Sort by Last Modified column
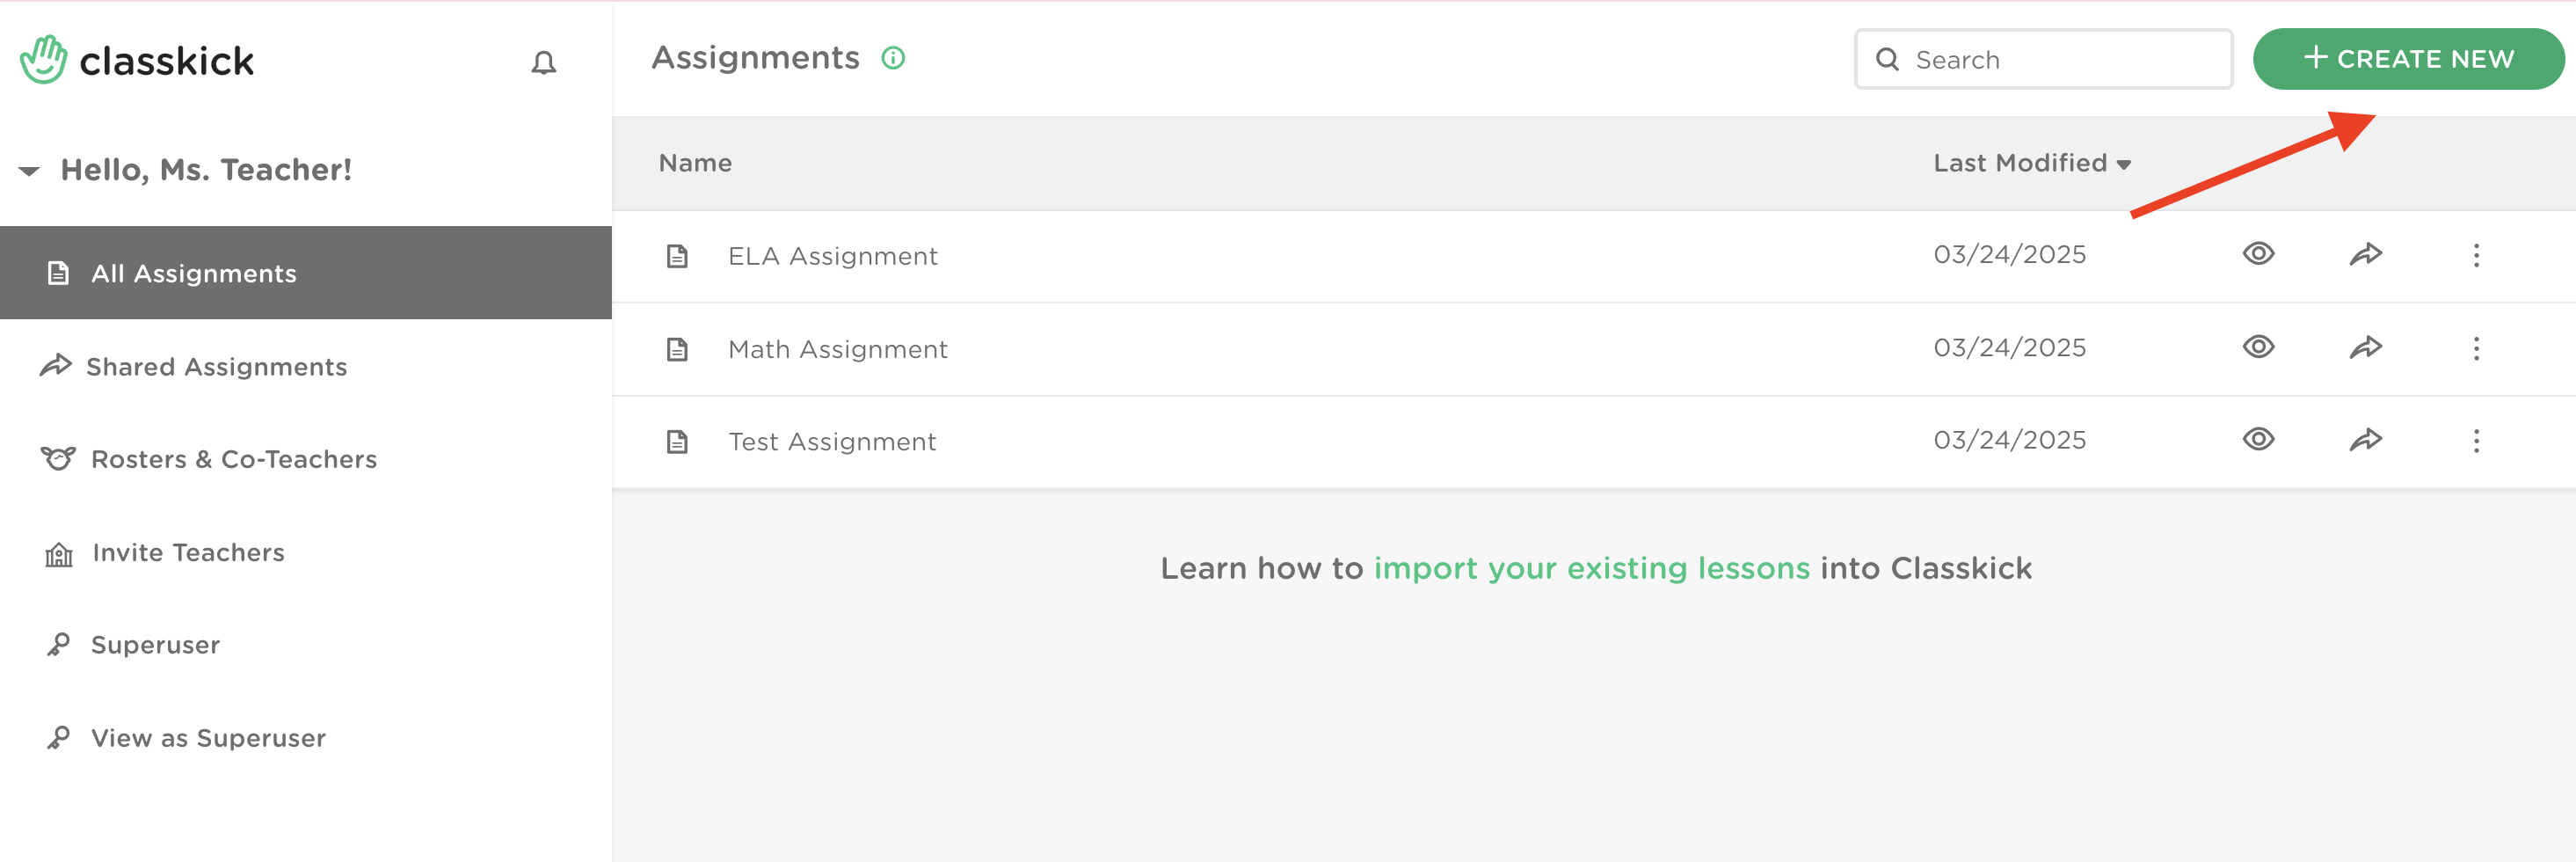Screen dimensions: 2576x862 [2031, 163]
